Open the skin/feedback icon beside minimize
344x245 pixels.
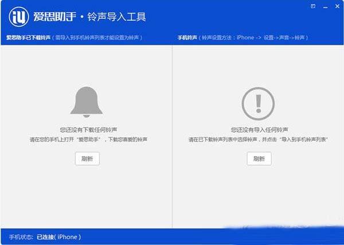(x=313, y=6)
